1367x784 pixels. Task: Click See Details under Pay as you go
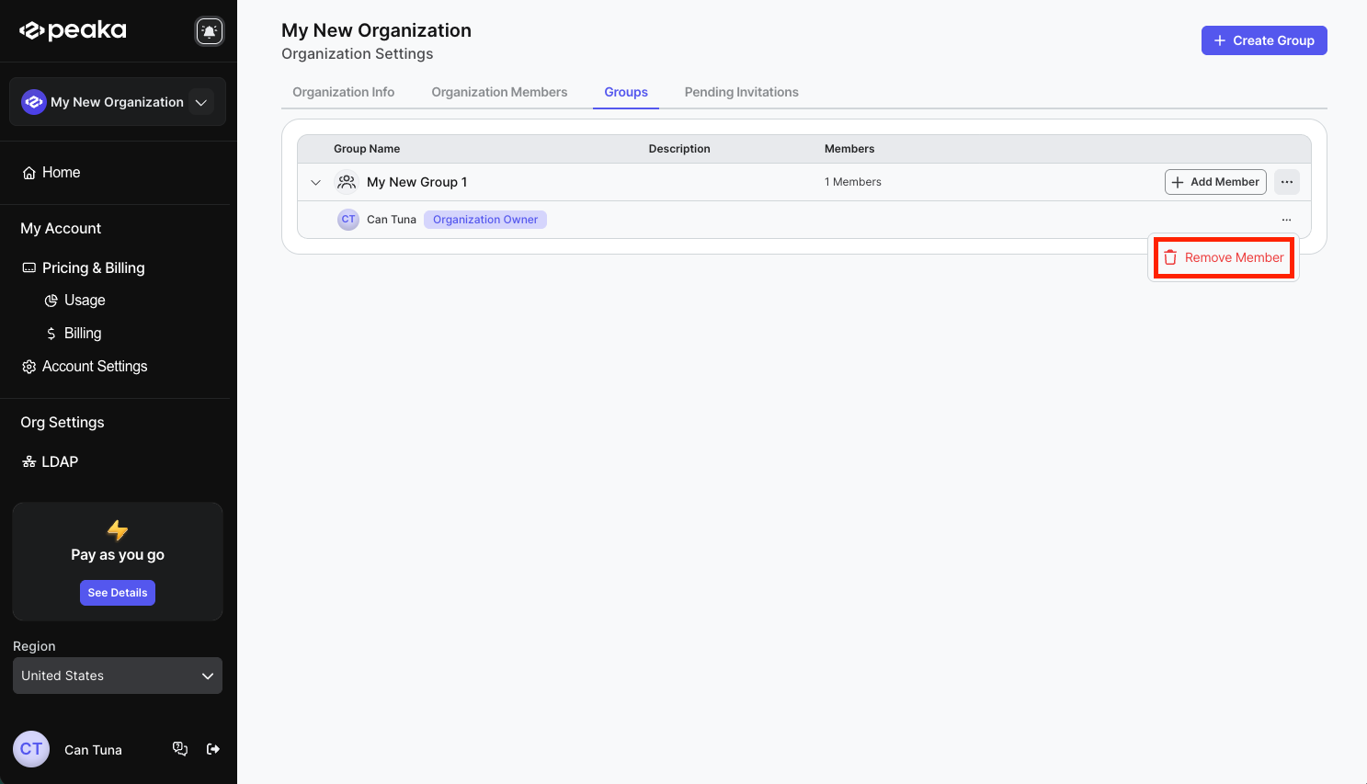pyautogui.click(x=118, y=593)
